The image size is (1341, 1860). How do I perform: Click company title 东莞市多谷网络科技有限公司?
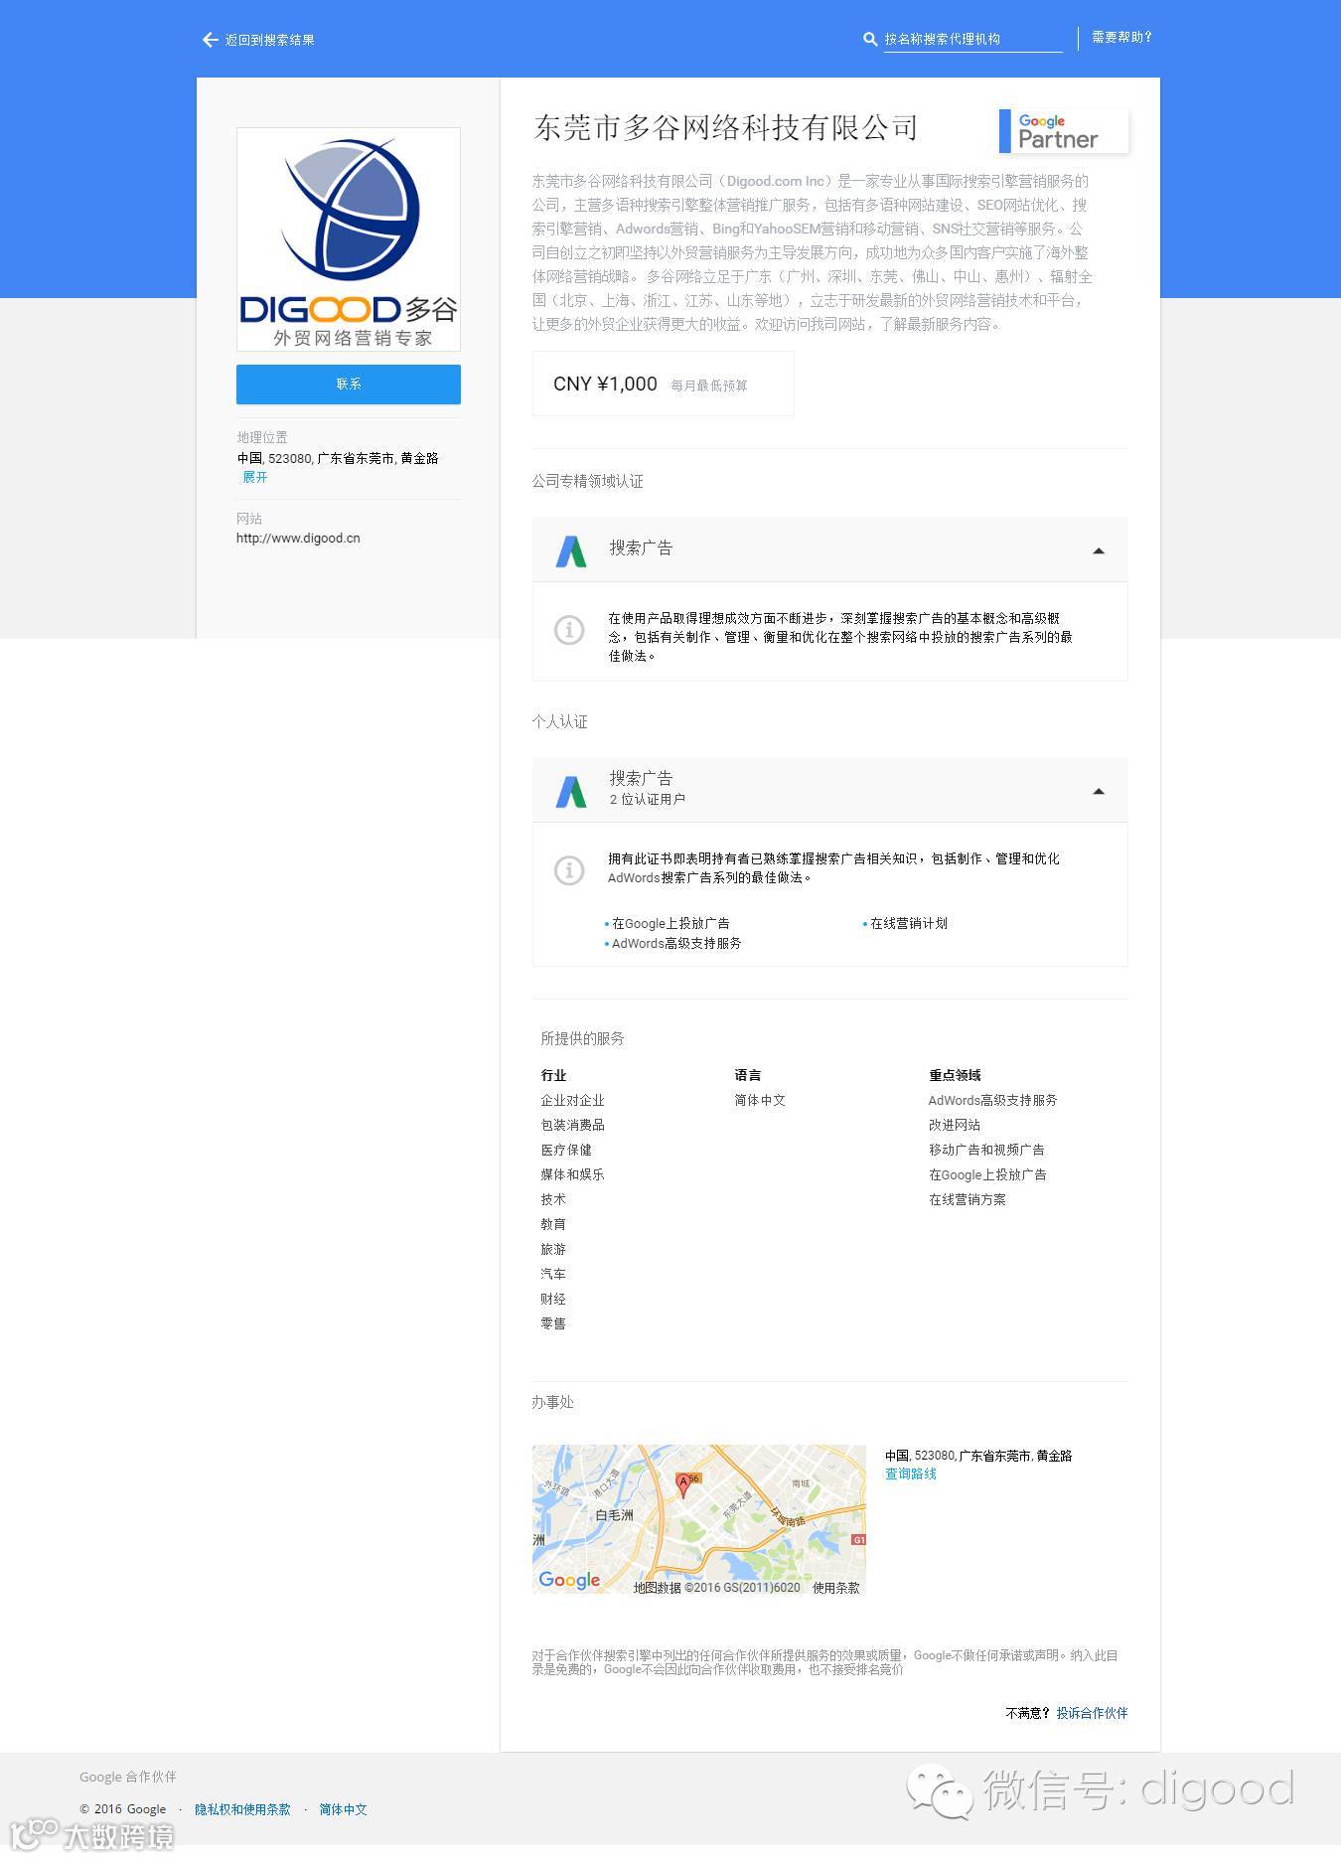click(x=725, y=128)
